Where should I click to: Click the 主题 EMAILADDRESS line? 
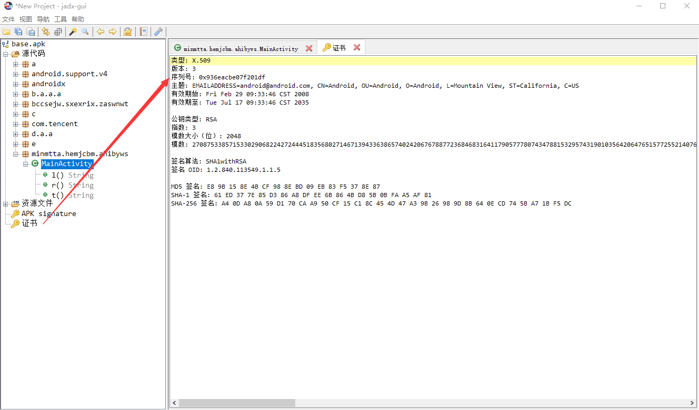375,86
